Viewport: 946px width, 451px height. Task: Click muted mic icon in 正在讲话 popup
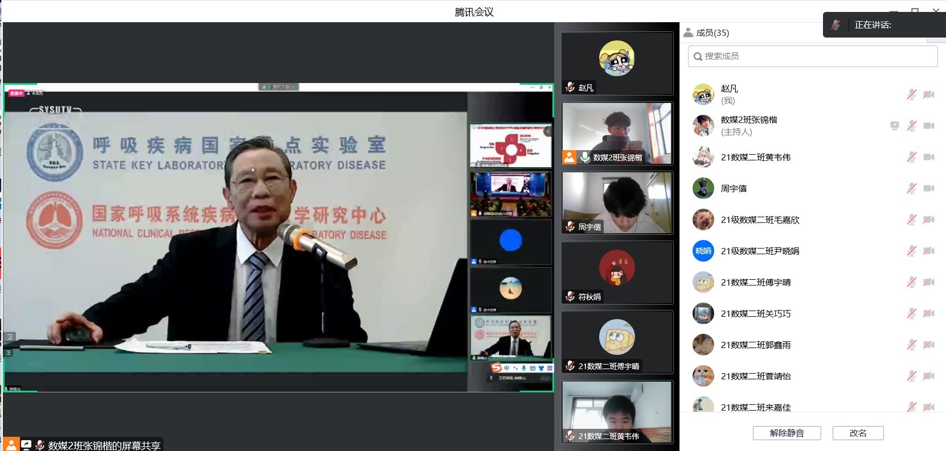[x=836, y=25]
